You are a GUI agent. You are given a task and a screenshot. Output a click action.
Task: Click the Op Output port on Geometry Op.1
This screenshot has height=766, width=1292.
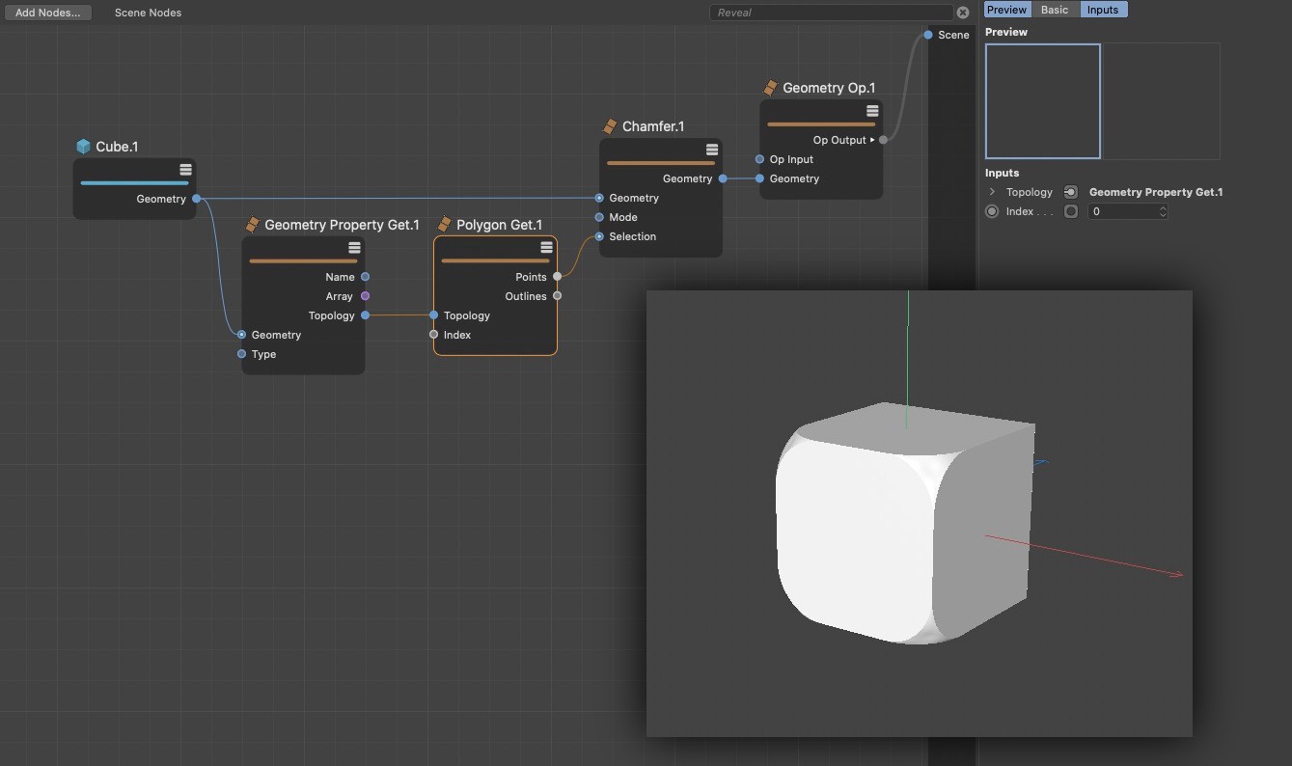click(x=883, y=140)
